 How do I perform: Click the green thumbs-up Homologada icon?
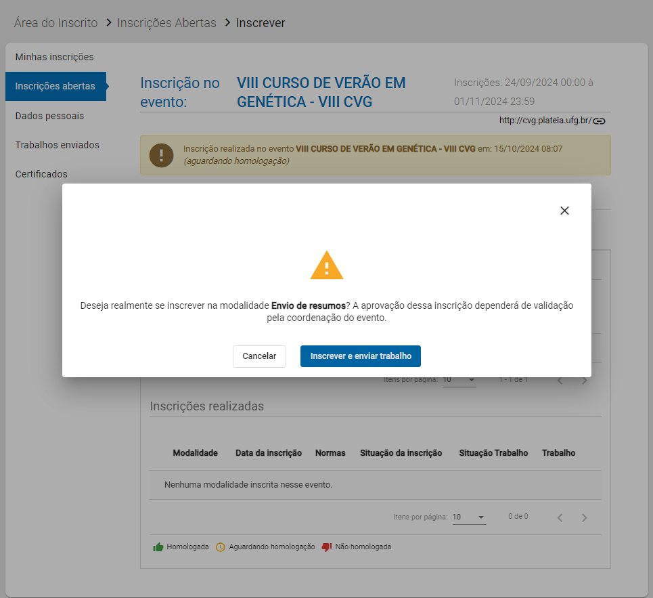tap(158, 547)
